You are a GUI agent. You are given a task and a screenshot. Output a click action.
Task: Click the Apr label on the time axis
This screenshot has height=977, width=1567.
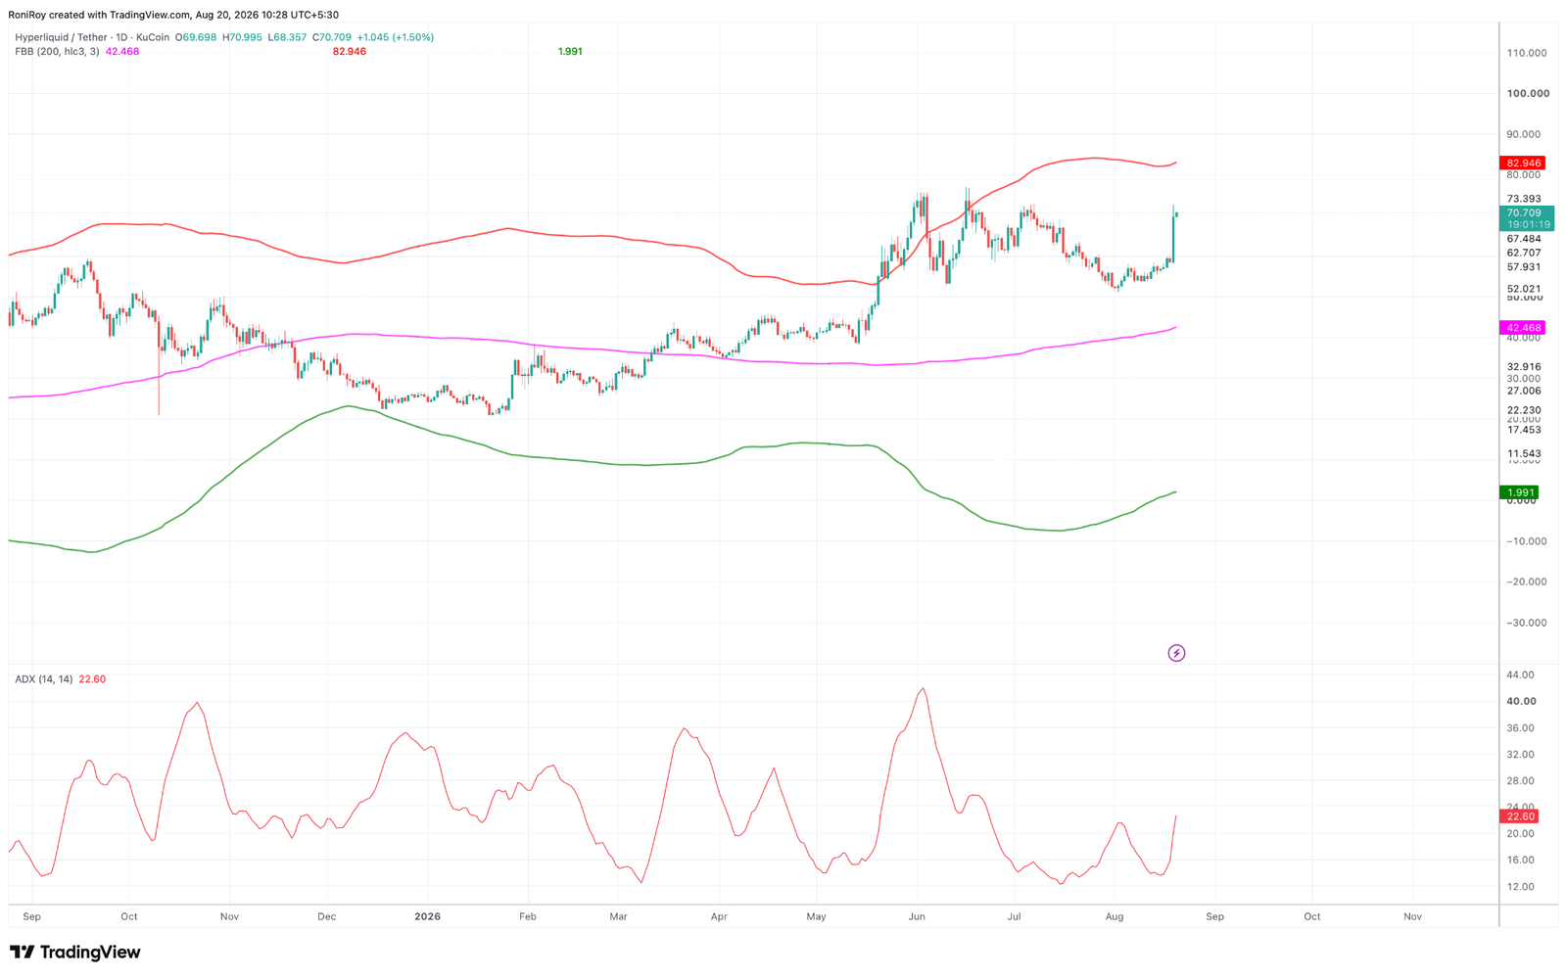click(x=719, y=917)
